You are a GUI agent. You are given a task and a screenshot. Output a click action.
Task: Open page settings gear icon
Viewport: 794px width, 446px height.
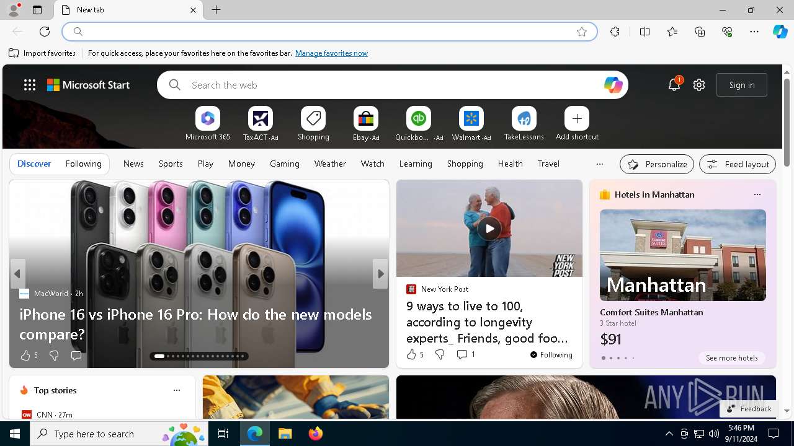click(699, 85)
